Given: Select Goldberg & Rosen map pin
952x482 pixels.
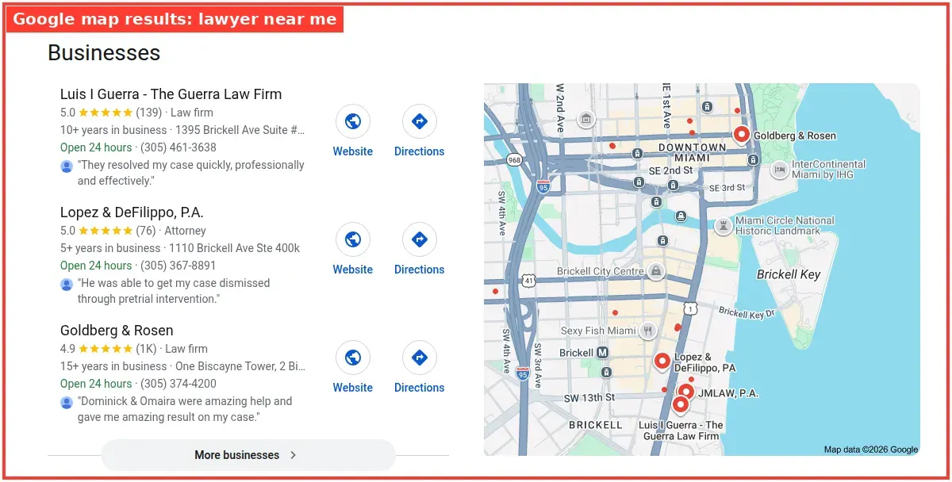Looking at the screenshot, I should click(x=741, y=135).
